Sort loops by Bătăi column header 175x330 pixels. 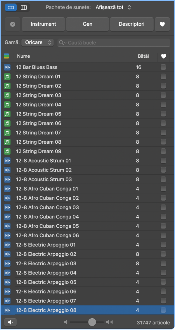coord(143,56)
